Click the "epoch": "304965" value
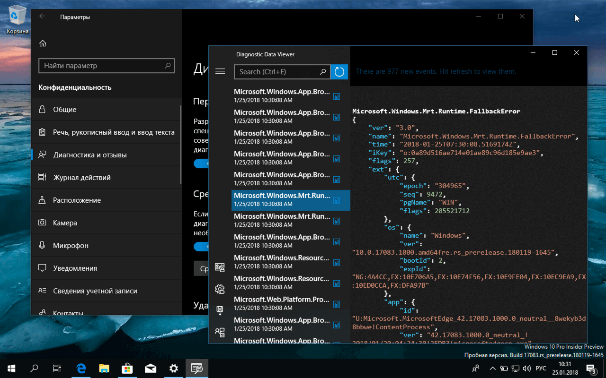This screenshot has width=606, height=378. click(x=434, y=186)
